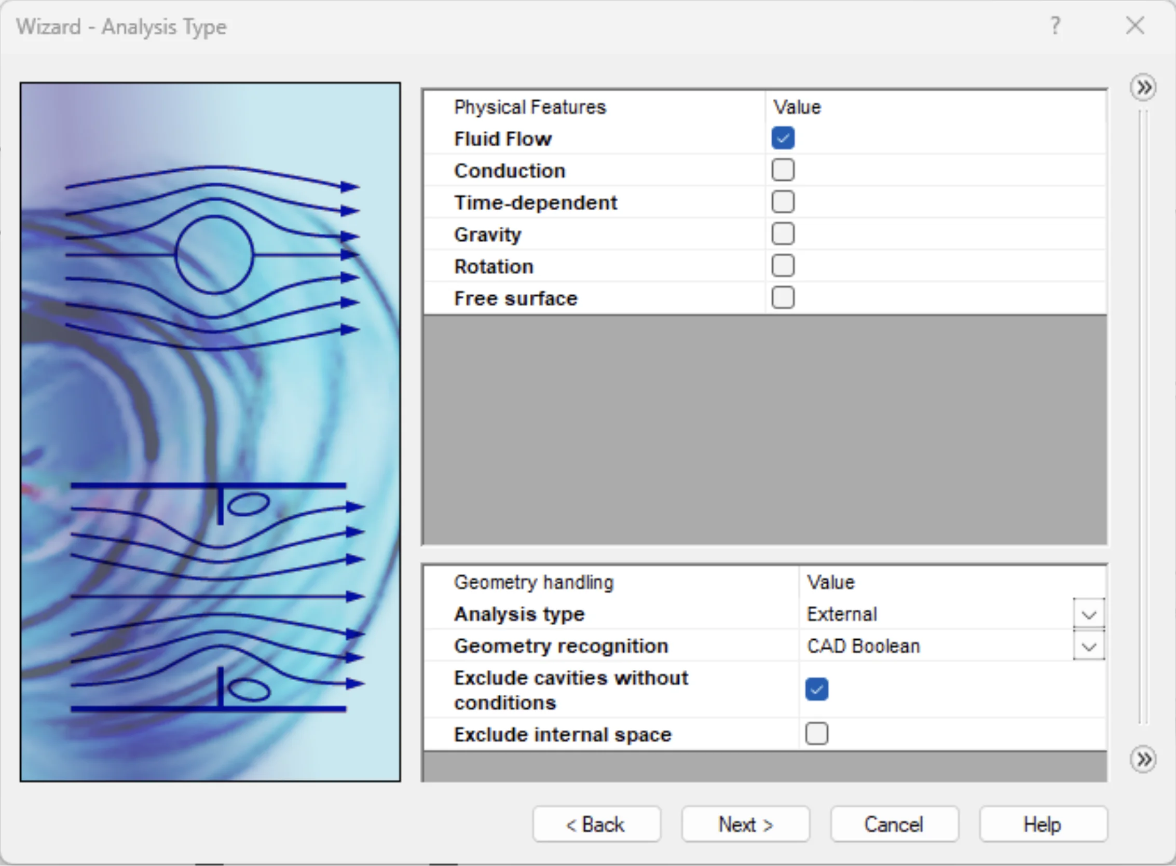Enable the Conduction checkbox
Screen dimensions: 1176x866
(783, 170)
